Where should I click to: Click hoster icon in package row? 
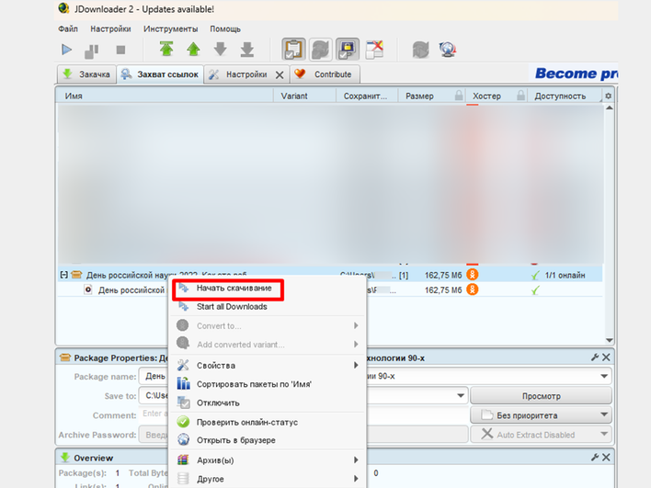[x=472, y=274]
